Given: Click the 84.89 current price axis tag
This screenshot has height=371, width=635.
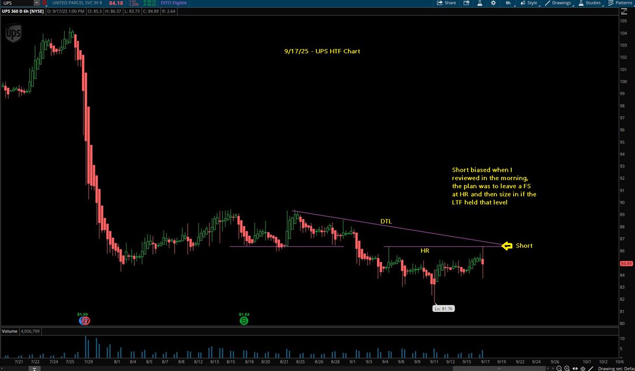Looking at the screenshot, I should click(627, 263).
